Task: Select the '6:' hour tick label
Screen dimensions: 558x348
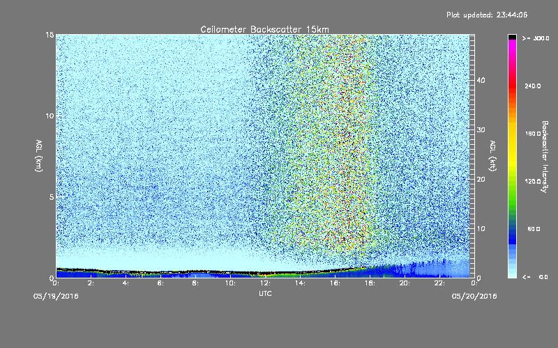Action: [x=161, y=283]
